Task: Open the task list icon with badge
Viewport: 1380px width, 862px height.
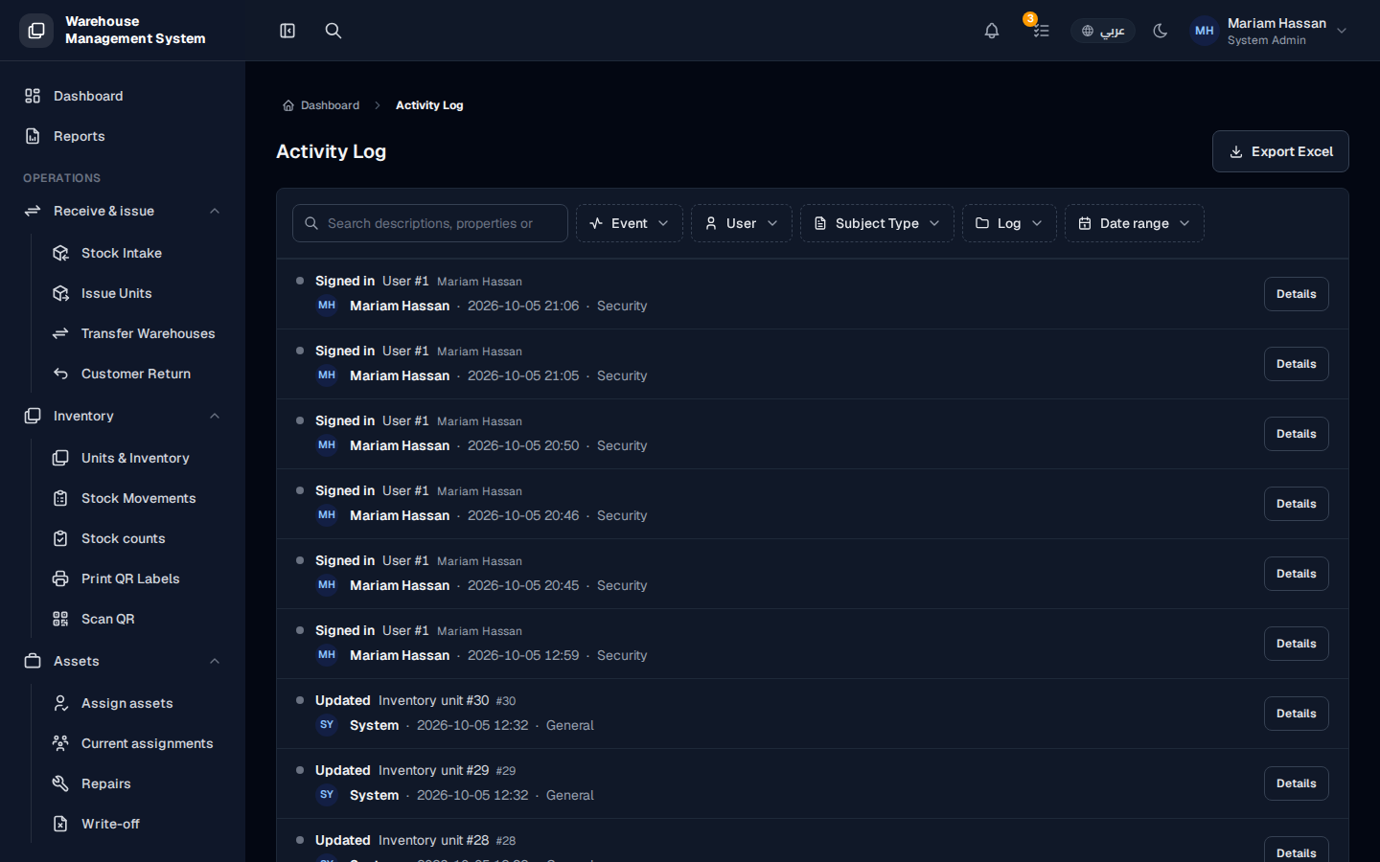Action: 1041,31
